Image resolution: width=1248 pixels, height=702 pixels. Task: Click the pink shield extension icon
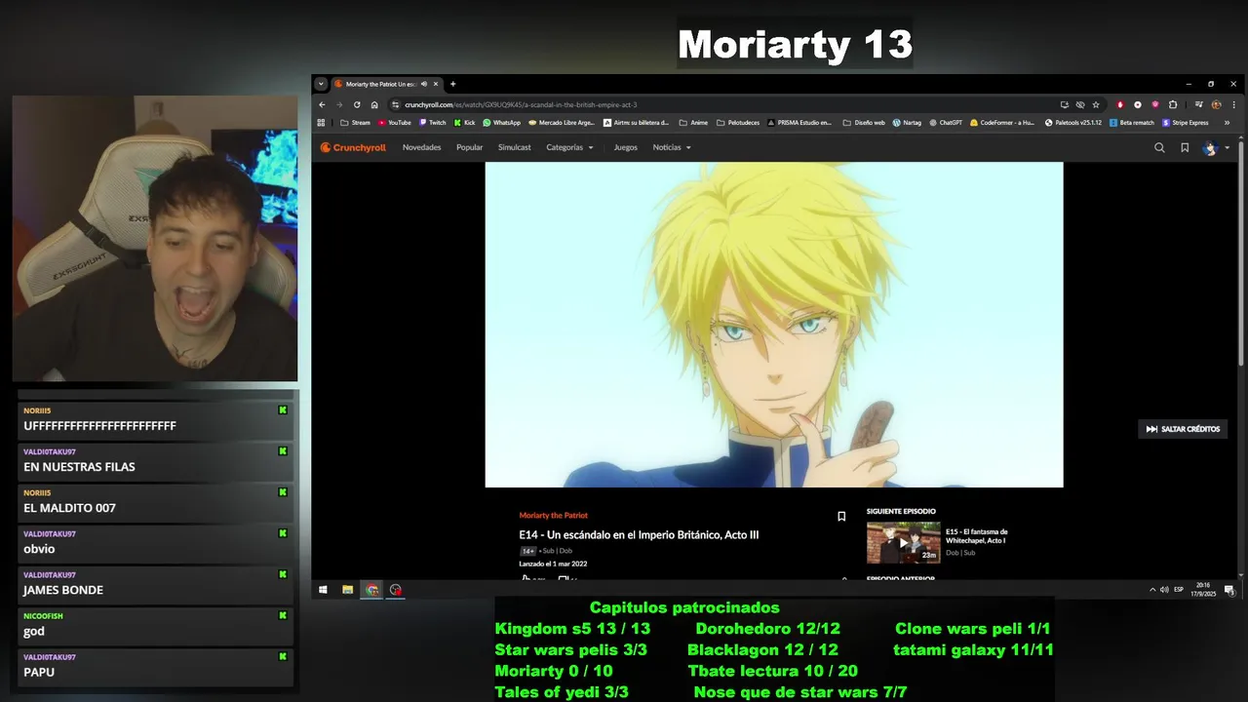point(1155,104)
